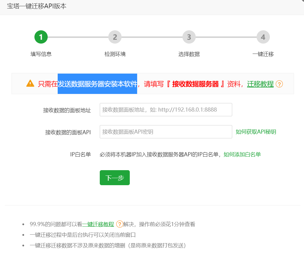Click the 填写信息 step label
Viewport: 304px width, 257px height.
point(41,54)
